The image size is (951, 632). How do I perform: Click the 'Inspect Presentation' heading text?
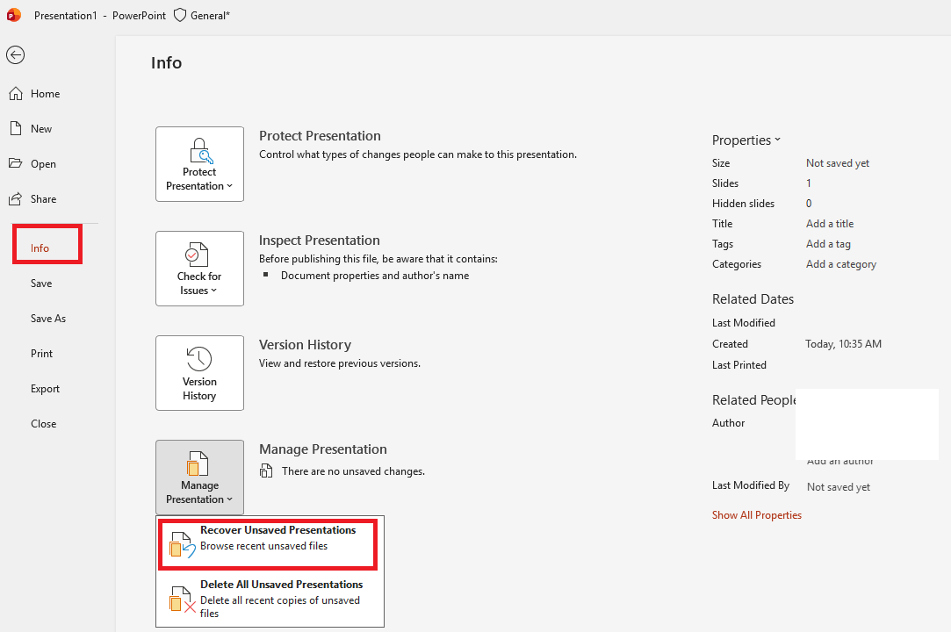pyautogui.click(x=320, y=241)
